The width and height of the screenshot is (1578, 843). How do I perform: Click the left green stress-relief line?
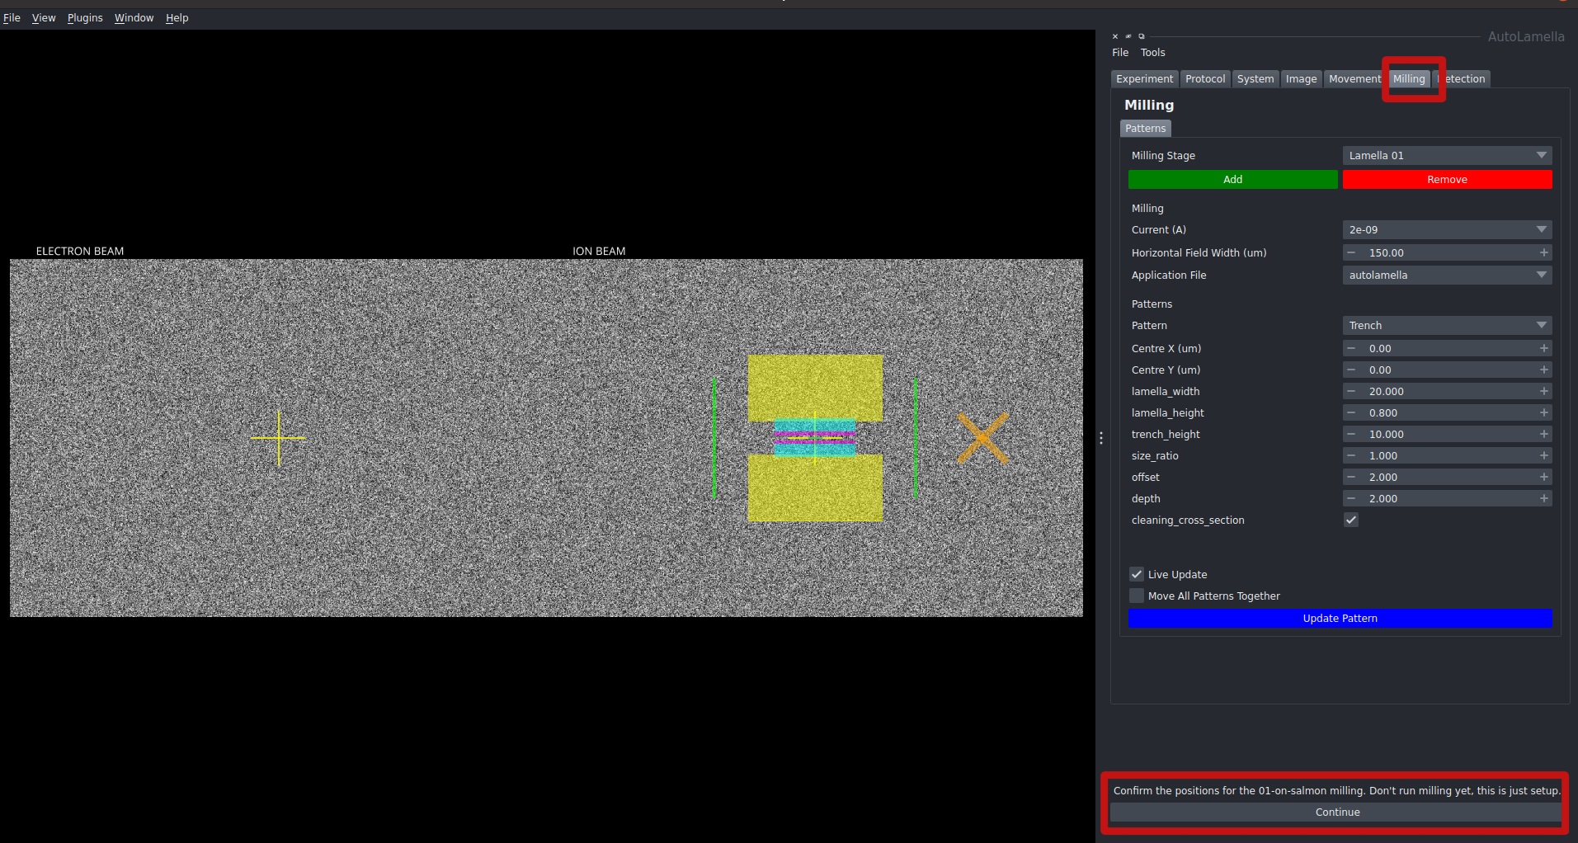pos(714,438)
